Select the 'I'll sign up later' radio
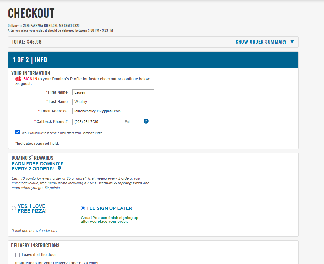Viewport: 324px width, 264px height. pyautogui.click(x=83, y=208)
